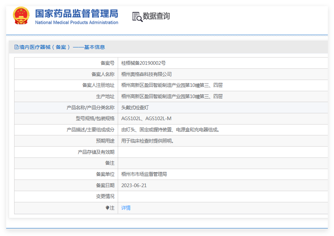Screen dimensions: 334x236
Task: Click the 备案人名称 label
Action: (103, 74)
